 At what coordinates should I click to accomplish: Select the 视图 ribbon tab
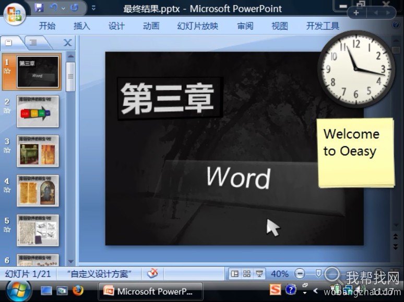pyautogui.click(x=280, y=26)
